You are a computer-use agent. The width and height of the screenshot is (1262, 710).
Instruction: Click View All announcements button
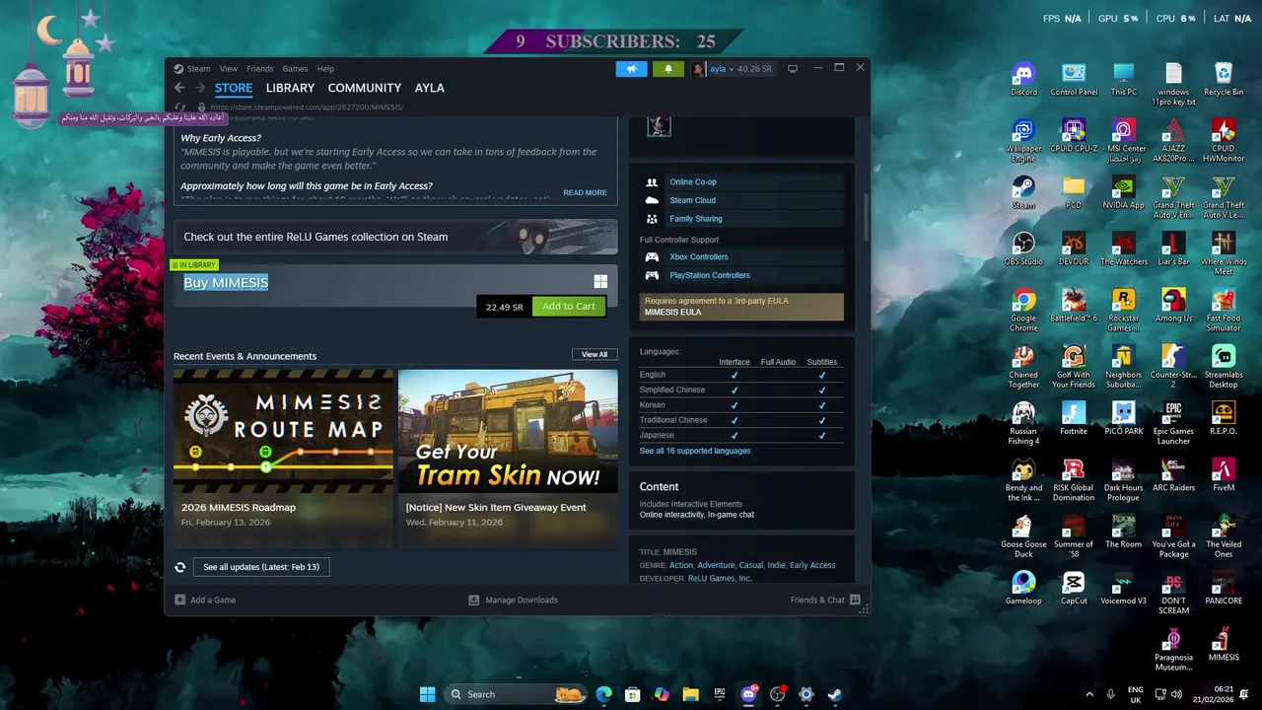(x=595, y=354)
